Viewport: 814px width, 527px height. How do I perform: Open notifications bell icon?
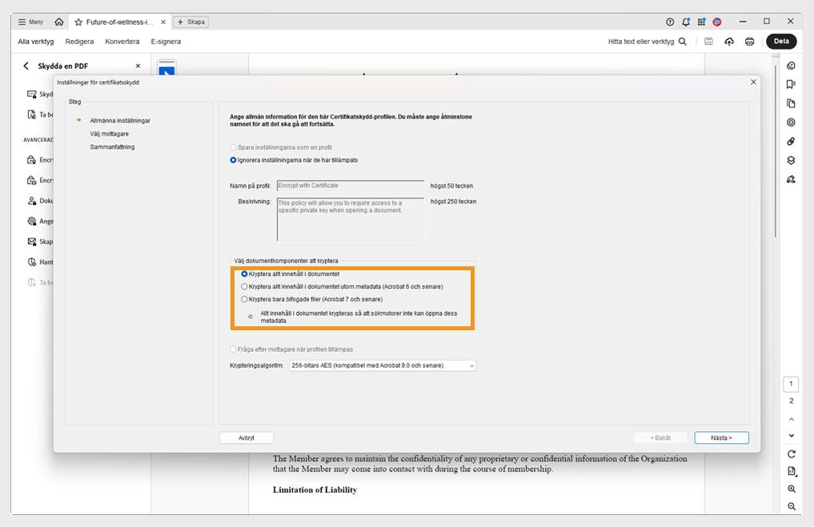[686, 22]
